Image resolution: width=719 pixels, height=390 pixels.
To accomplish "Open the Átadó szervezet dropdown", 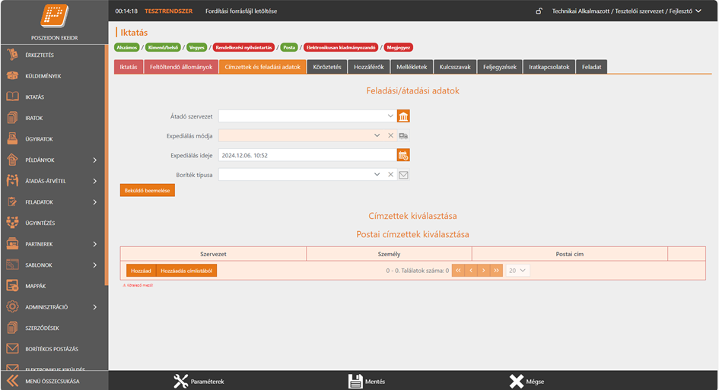I will (x=390, y=116).
